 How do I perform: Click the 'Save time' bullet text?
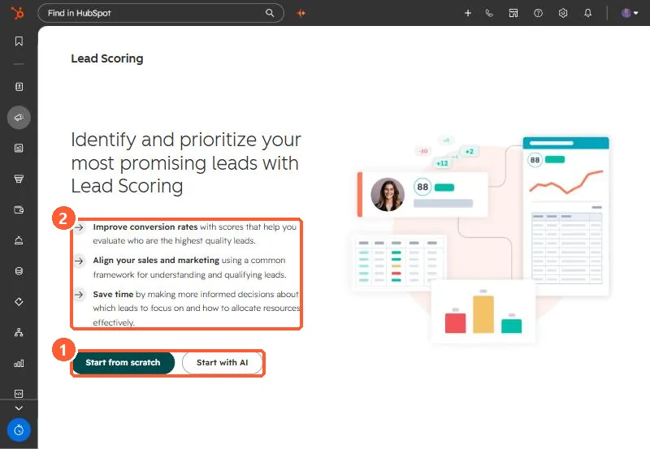[113, 294]
